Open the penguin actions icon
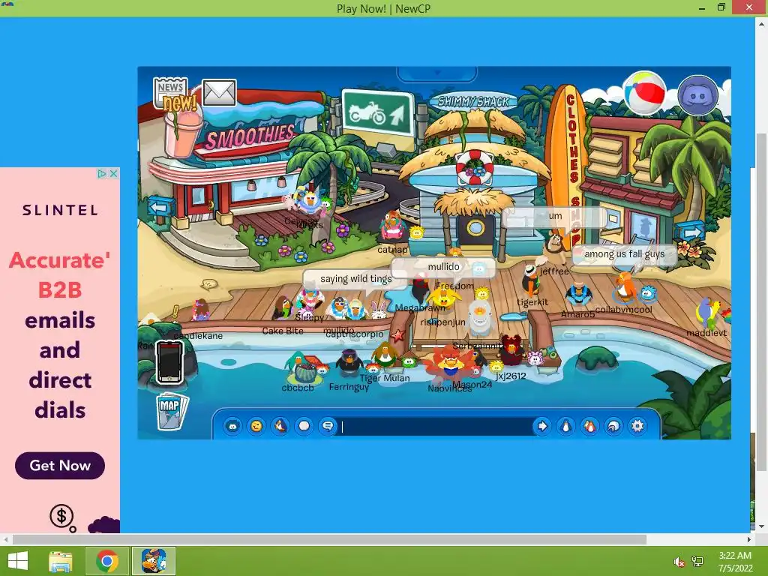Image resolution: width=768 pixels, height=576 pixels. pyautogui.click(x=280, y=426)
